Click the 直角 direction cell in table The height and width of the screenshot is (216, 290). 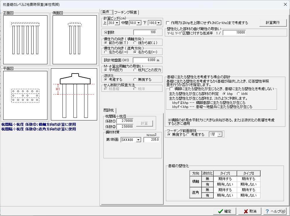(196, 193)
